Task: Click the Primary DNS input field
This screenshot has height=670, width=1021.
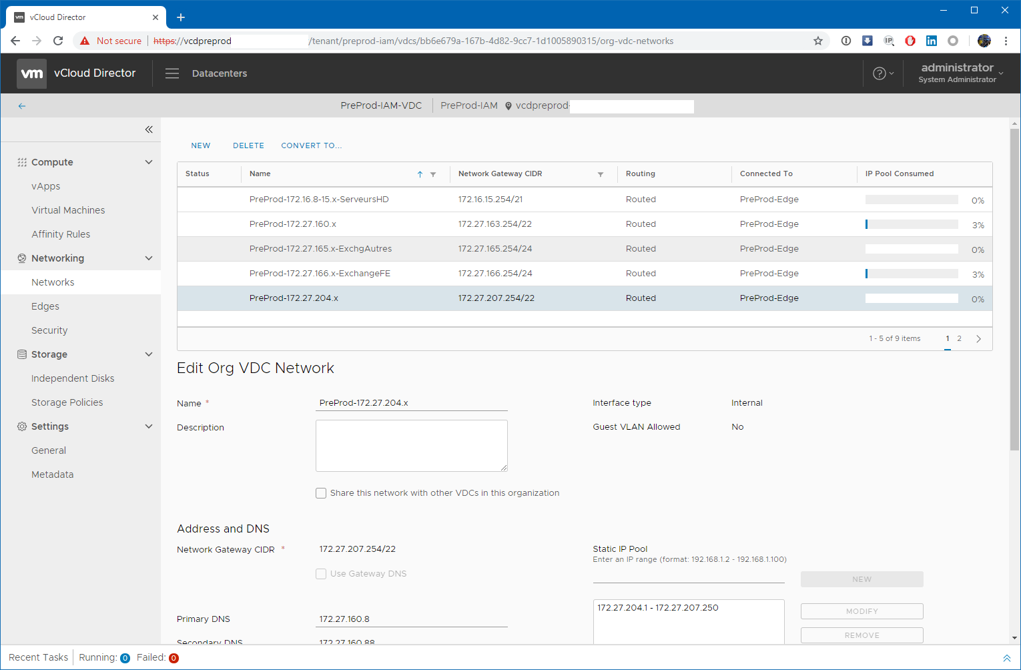Action: coord(411,619)
